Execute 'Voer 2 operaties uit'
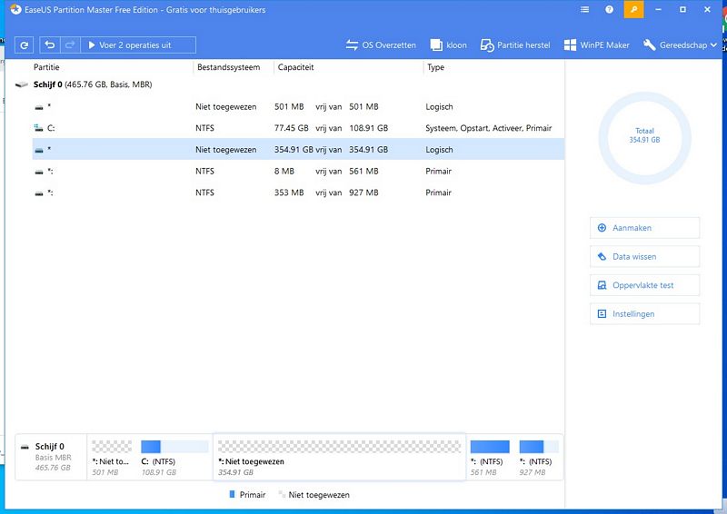The height and width of the screenshot is (514, 727). coord(138,45)
